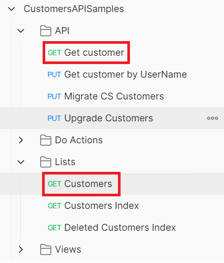The image size is (224, 263).
Task: Expand the Do Actions folder chevron
Action: point(21,140)
